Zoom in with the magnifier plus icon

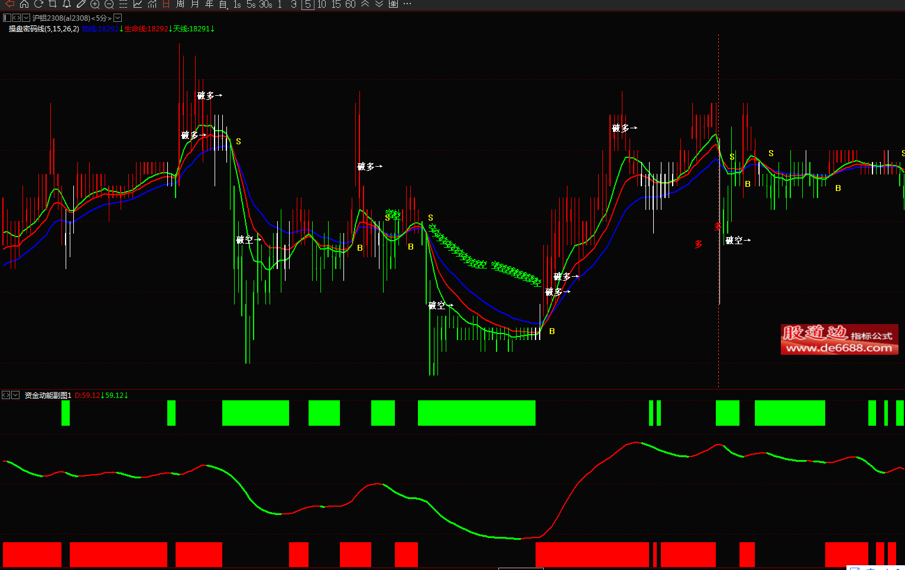[95, 4]
